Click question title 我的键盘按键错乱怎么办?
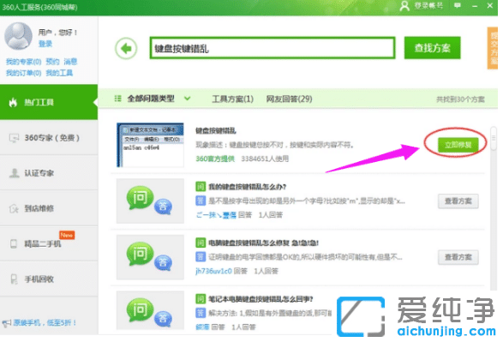This screenshot has height=342, width=503. pyautogui.click(x=248, y=187)
